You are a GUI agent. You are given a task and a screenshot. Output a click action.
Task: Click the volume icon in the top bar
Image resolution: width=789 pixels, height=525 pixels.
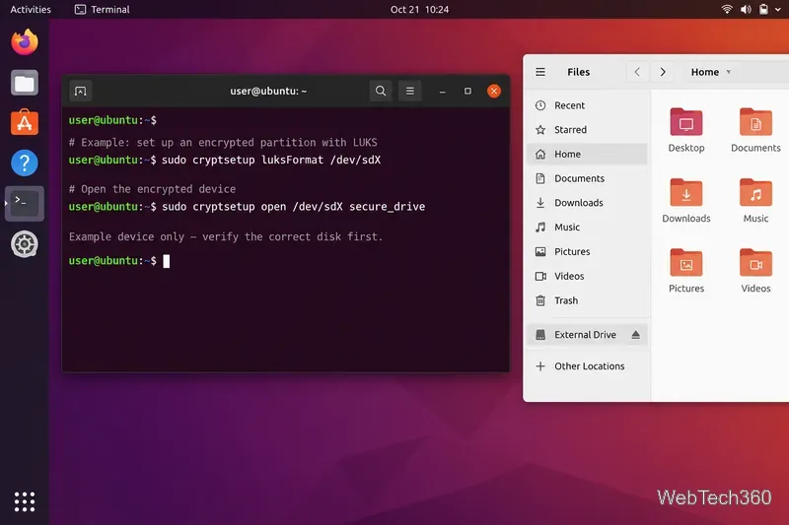[x=746, y=9]
